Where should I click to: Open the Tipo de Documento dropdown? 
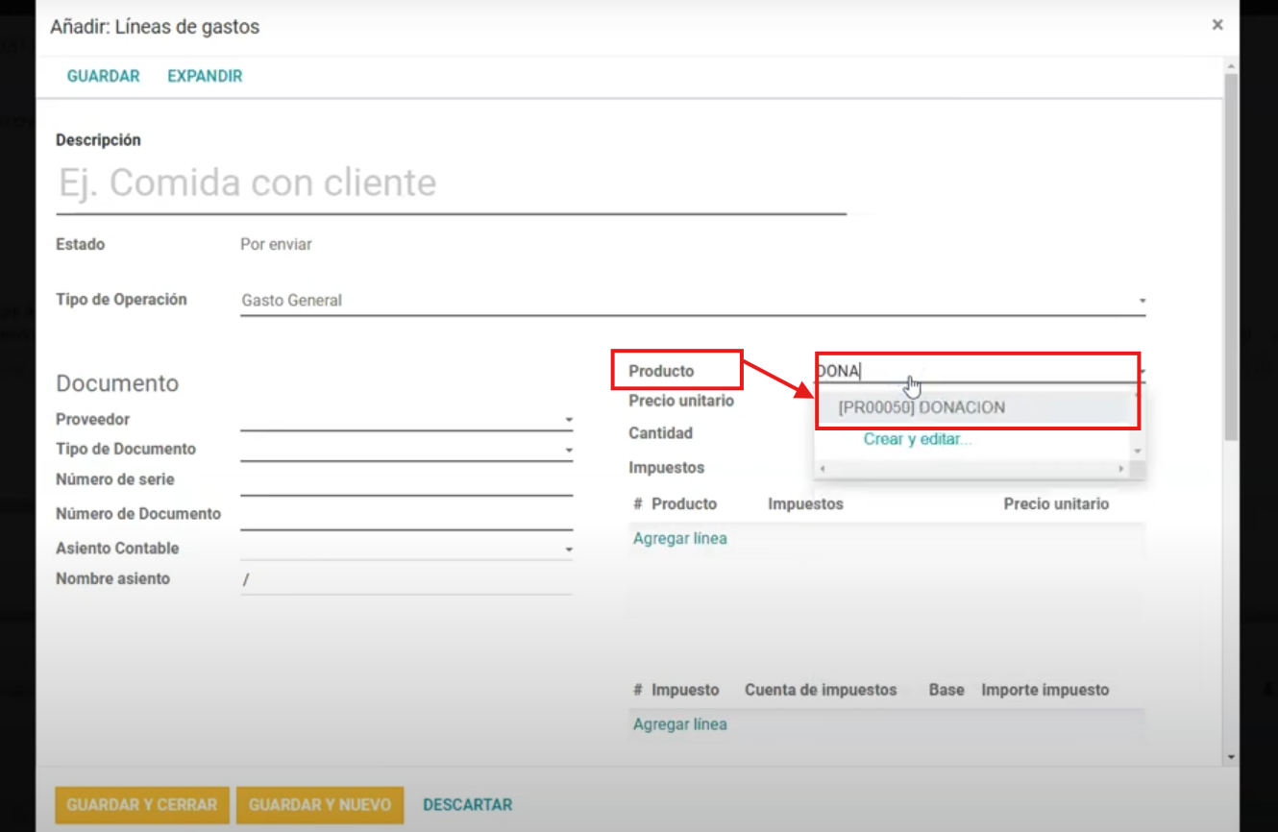[x=569, y=450]
